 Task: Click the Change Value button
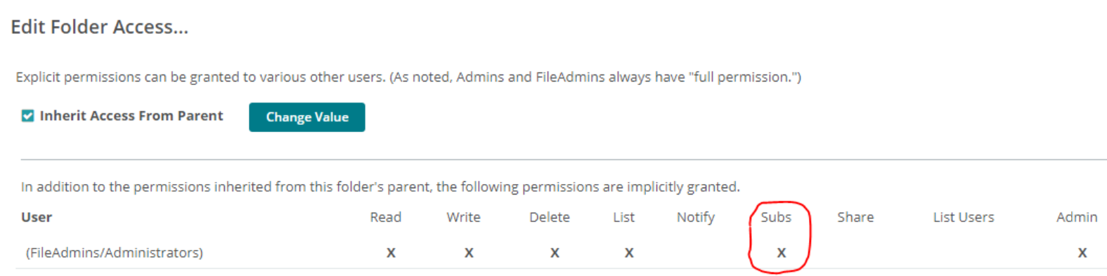(x=307, y=117)
